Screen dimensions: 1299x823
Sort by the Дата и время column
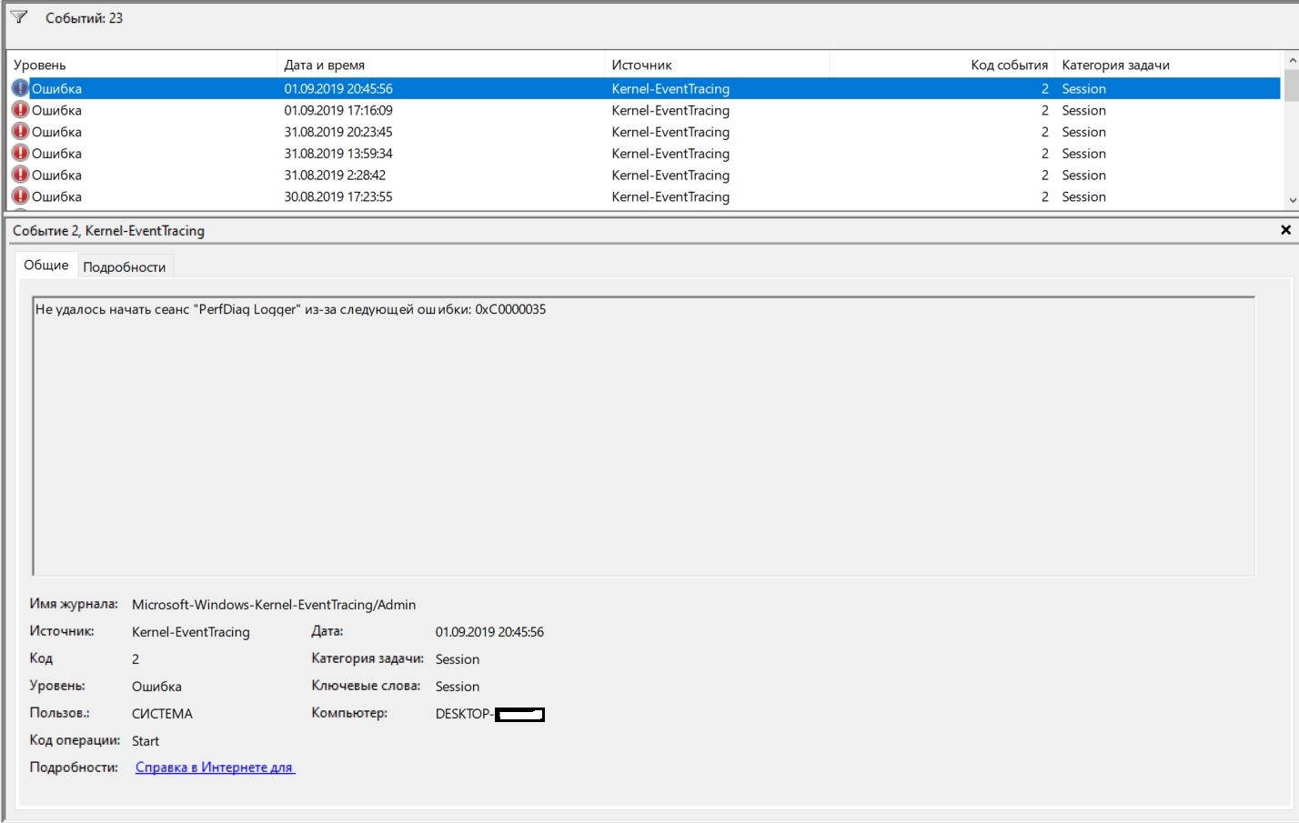coord(440,65)
